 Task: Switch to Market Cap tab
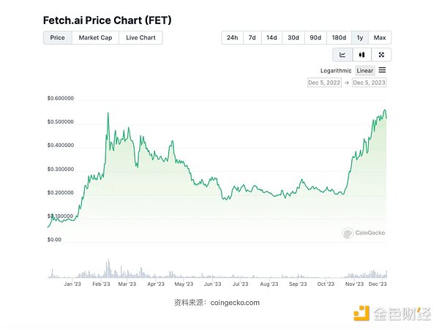pos(95,37)
